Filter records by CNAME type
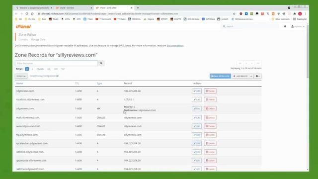Image resolution: width=318 pixels, height=179 pixels. 40,69
